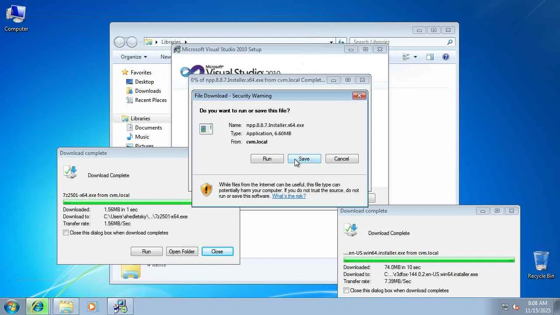Tick the close-dialog checkbox in the 7z2501 download window
The image size is (560, 315).
click(66, 233)
